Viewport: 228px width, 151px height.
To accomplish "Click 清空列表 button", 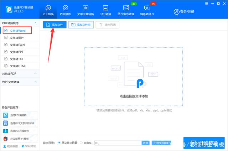I will [108, 25].
